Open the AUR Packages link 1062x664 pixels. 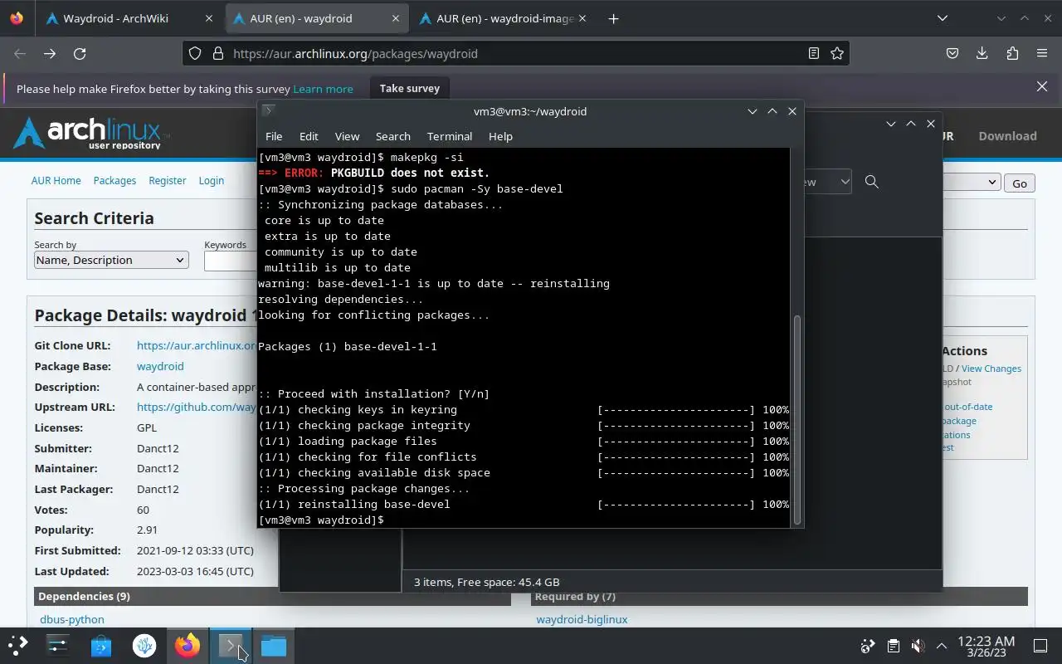(114, 180)
